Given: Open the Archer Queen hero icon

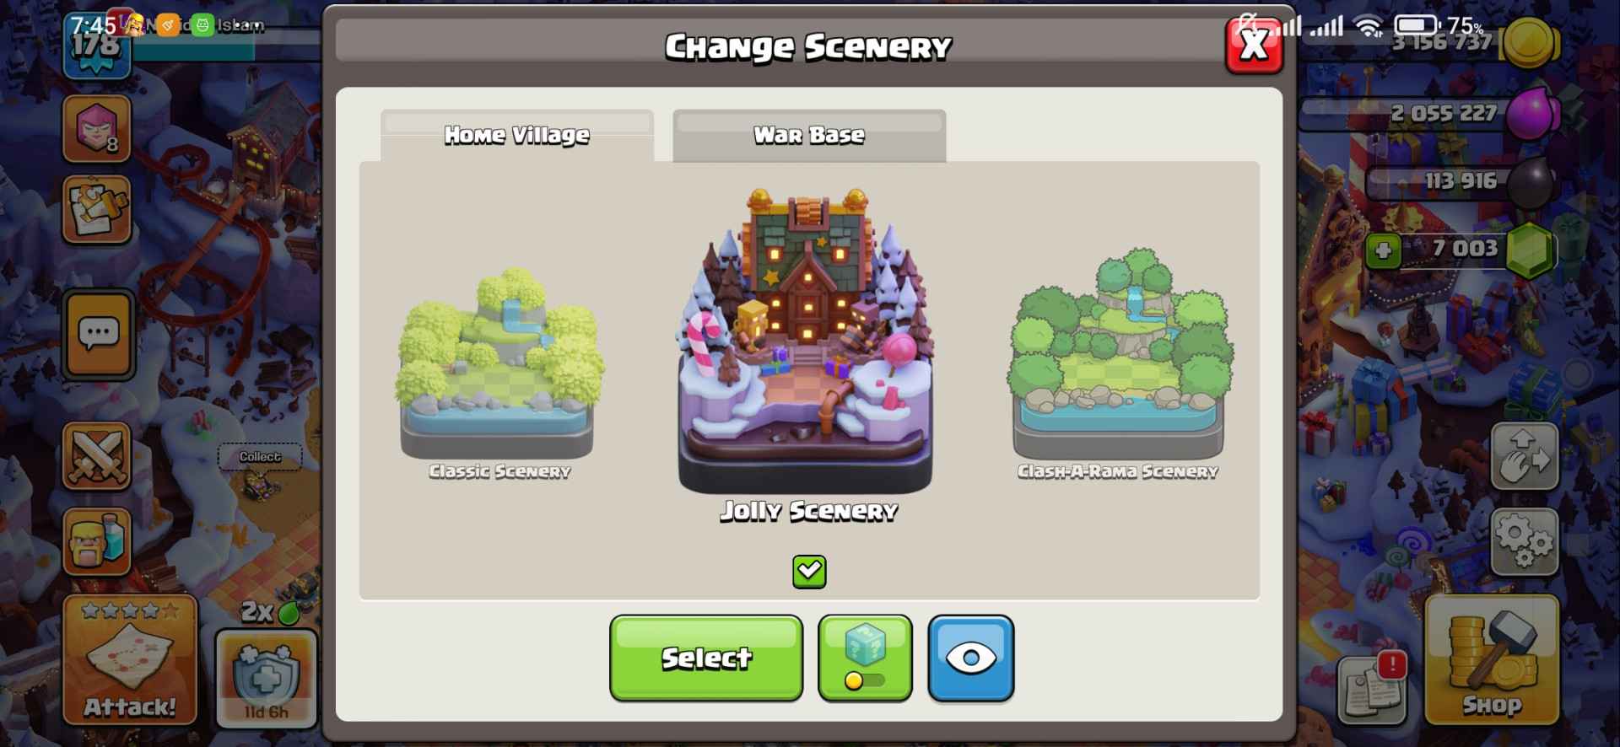Looking at the screenshot, I should click(97, 128).
